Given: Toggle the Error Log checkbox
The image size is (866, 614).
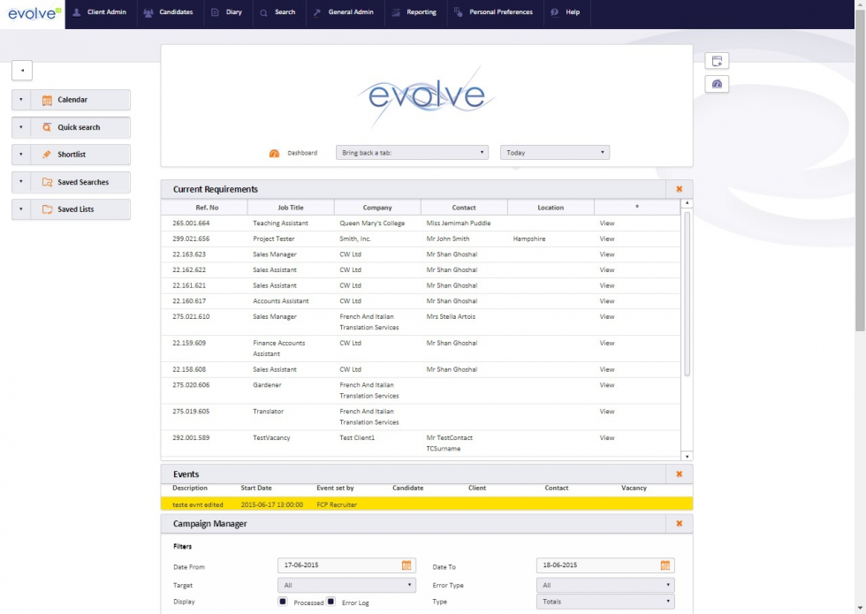Looking at the screenshot, I should point(329,601).
